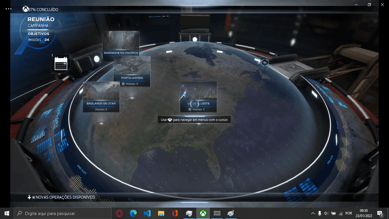This screenshot has height=219, width=389.
Task: Click the microphone tray icon
Action: click(320, 213)
